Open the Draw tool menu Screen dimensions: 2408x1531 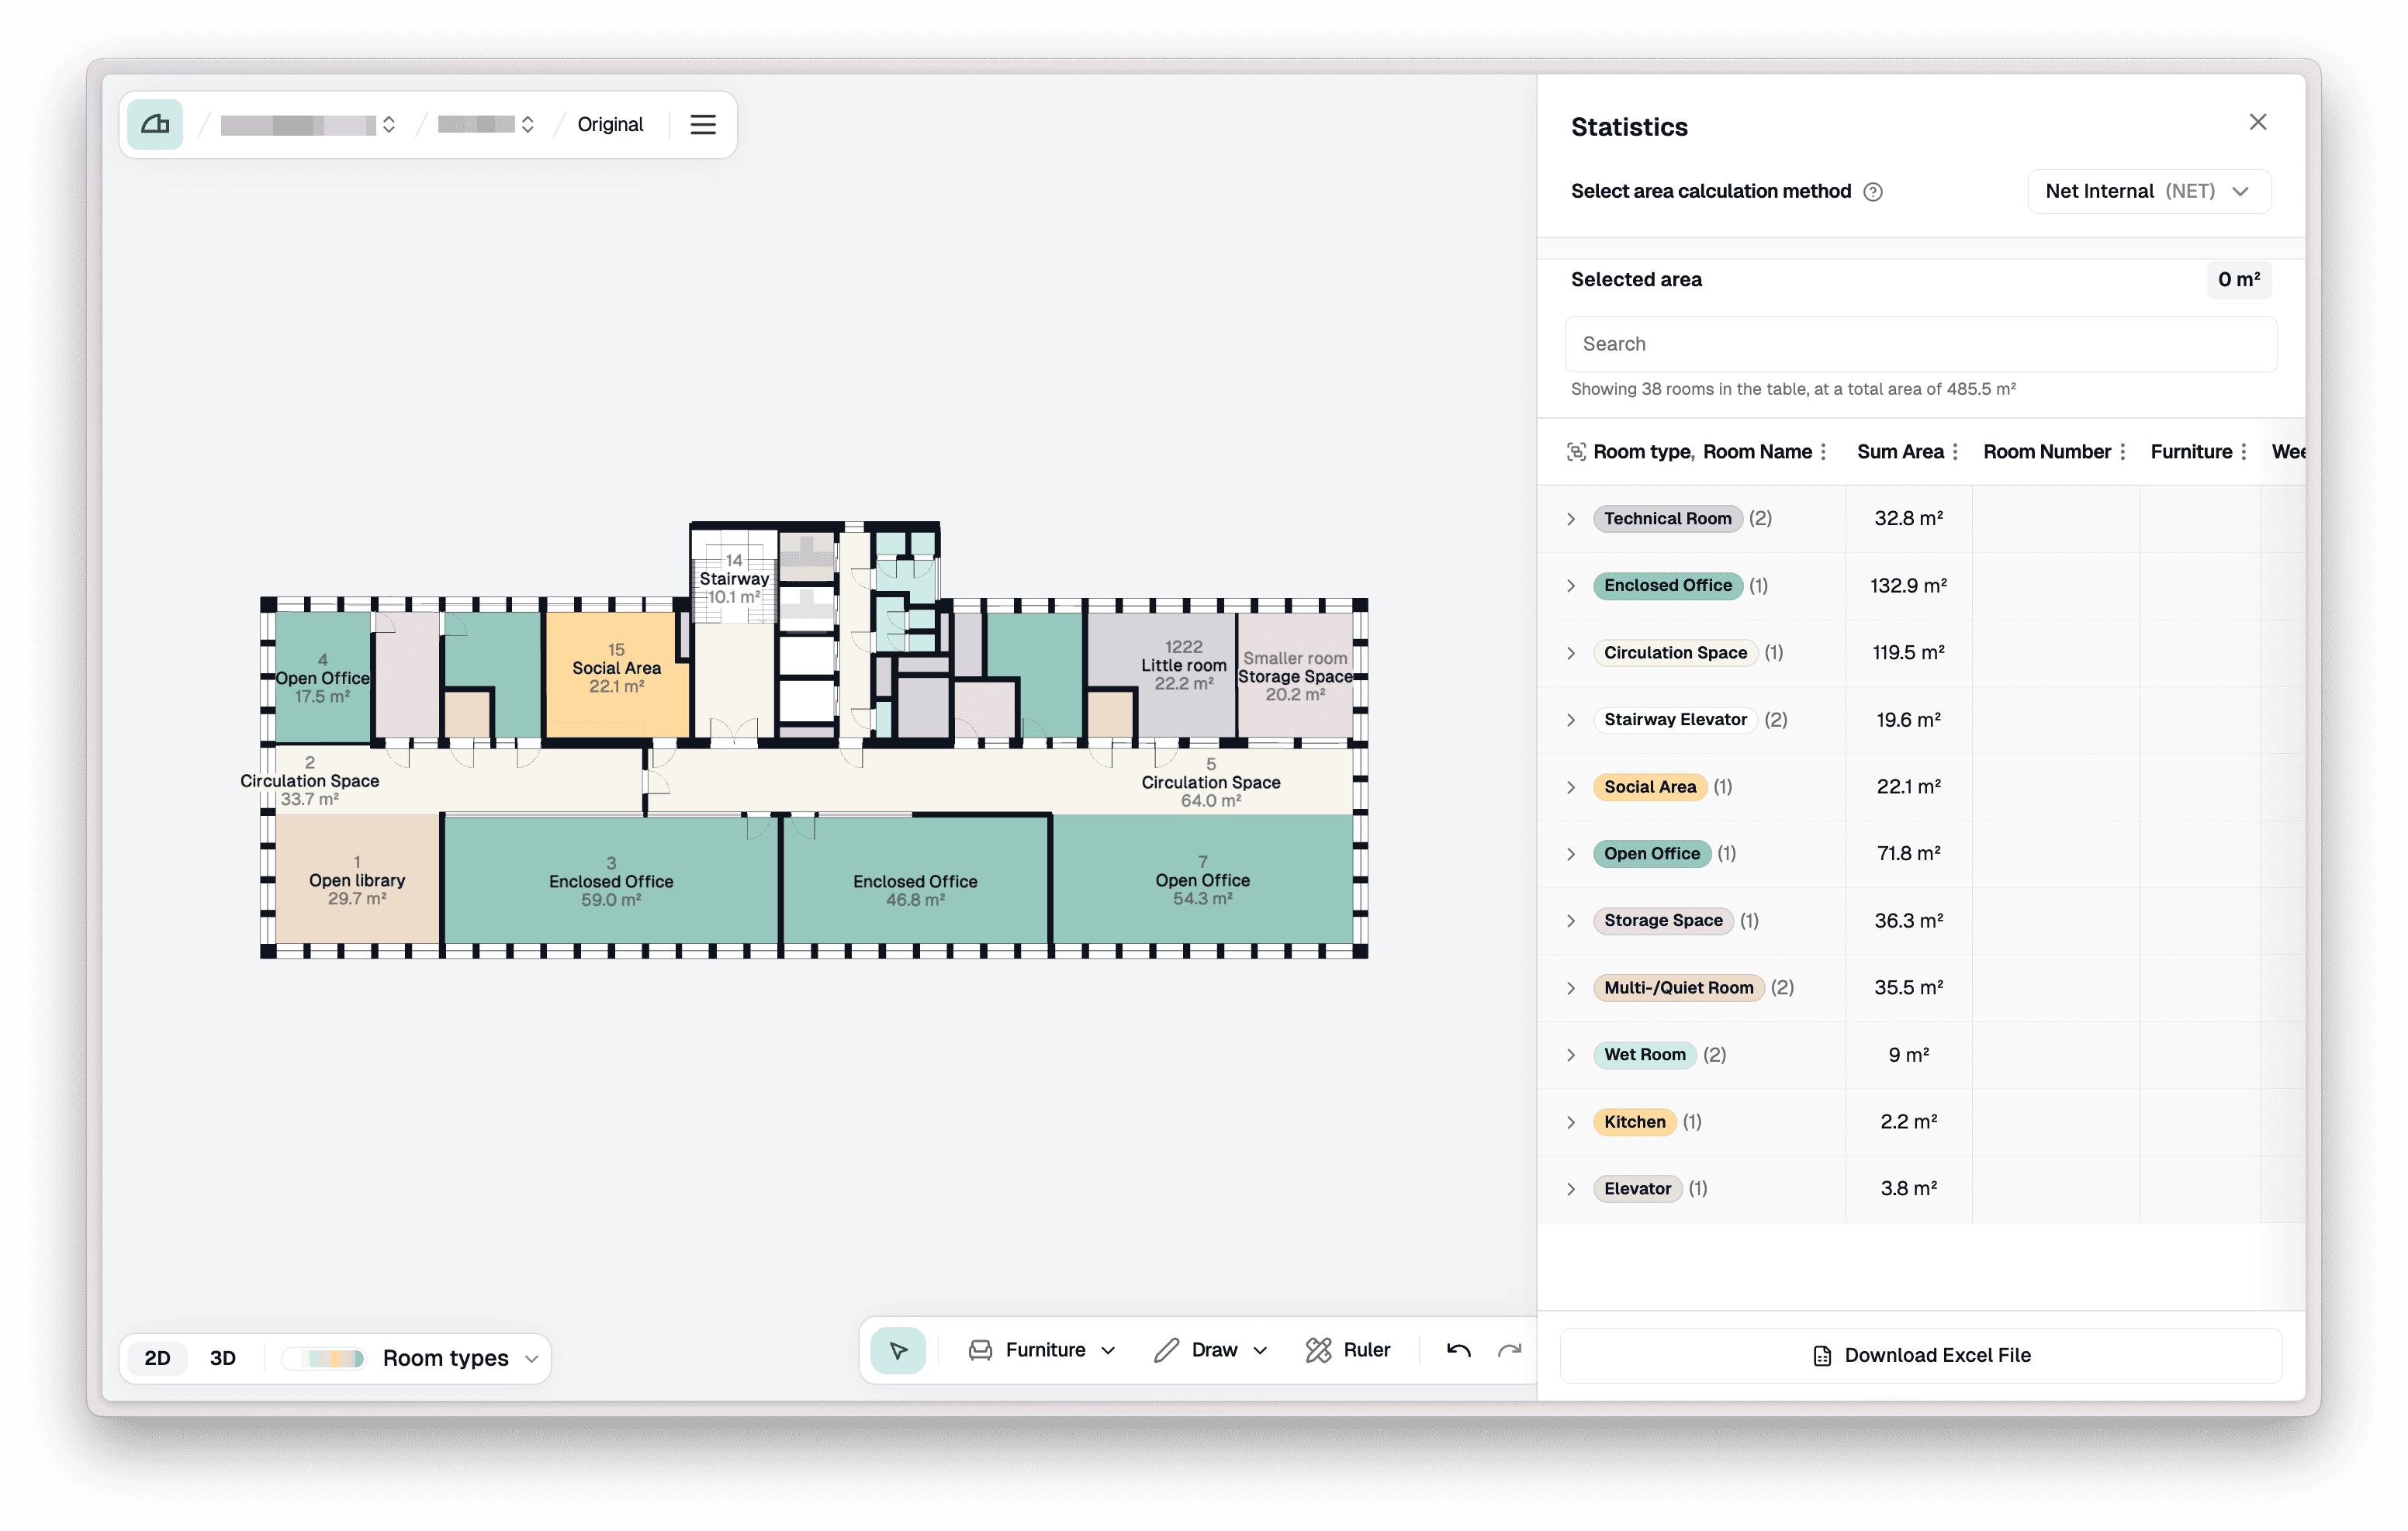pyautogui.click(x=1210, y=1350)
